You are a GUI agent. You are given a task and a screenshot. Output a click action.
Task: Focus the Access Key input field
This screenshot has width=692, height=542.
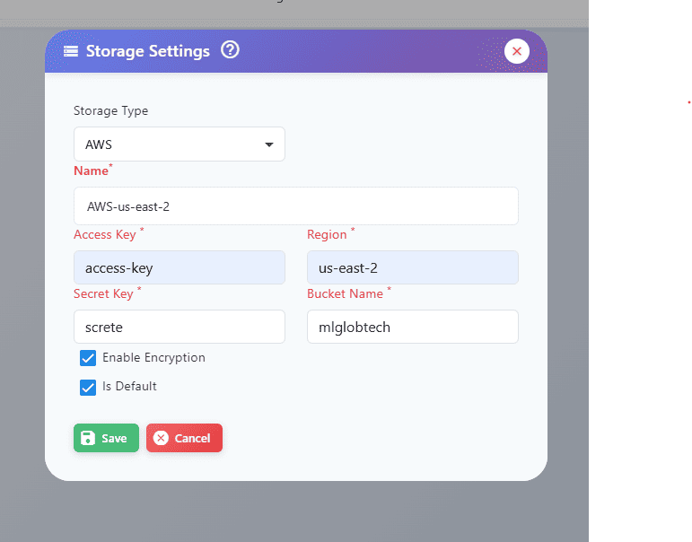tap(180, 267)
